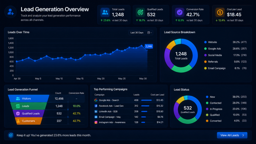
Task: Click the Google Ads - Search leads progress bar
Action: coord(147,100)
